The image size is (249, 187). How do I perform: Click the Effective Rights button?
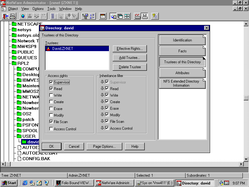(130, 49)
